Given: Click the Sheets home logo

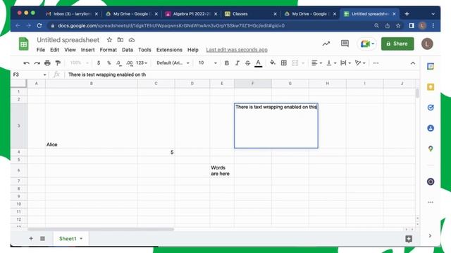Looking at the screenshot, I should 23,44.
